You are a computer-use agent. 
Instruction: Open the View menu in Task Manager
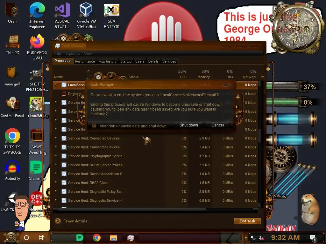click(88, 53)
